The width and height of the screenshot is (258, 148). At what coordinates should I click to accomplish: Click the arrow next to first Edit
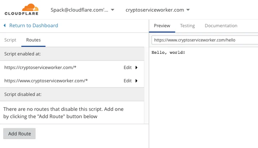click(x=136, y=68)
